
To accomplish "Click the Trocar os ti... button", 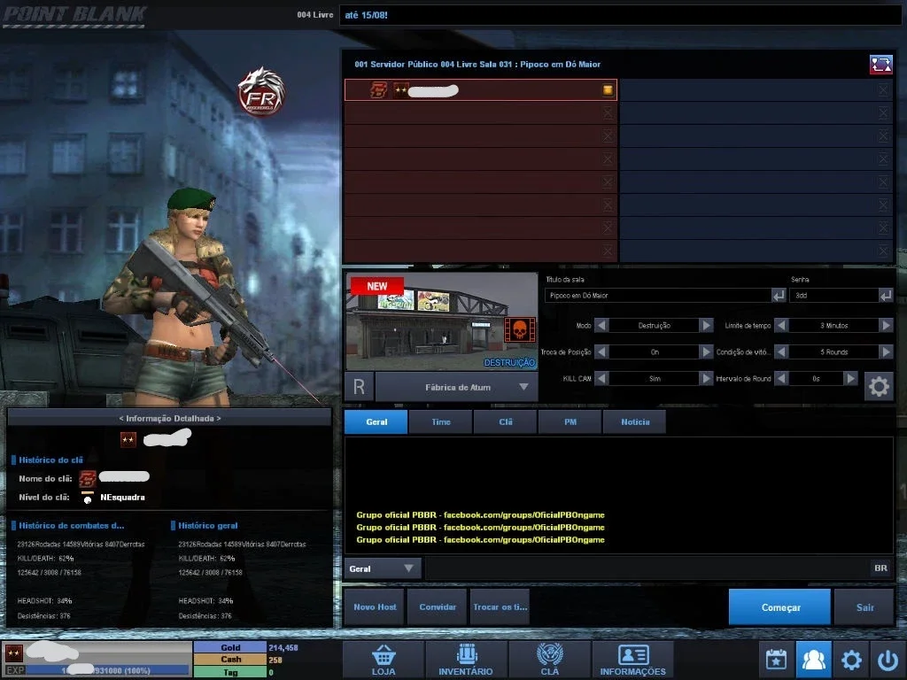I will pos(500,607).
